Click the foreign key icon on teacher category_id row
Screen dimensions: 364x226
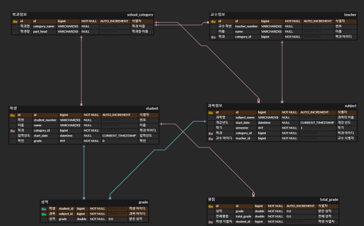tap(213, 37)
